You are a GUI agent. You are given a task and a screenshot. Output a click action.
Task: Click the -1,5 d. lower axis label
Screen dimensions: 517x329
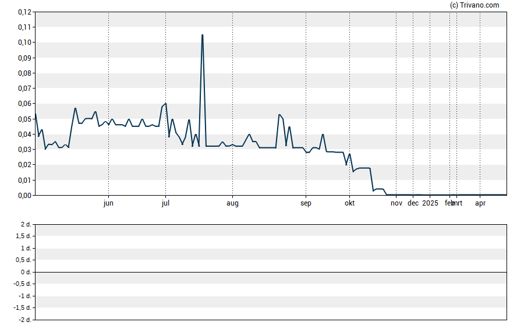pyautogui.click(x=23, y=307)
